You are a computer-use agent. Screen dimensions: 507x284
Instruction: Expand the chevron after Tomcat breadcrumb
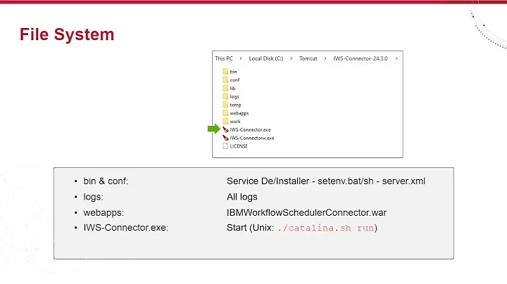click(325, 58)
